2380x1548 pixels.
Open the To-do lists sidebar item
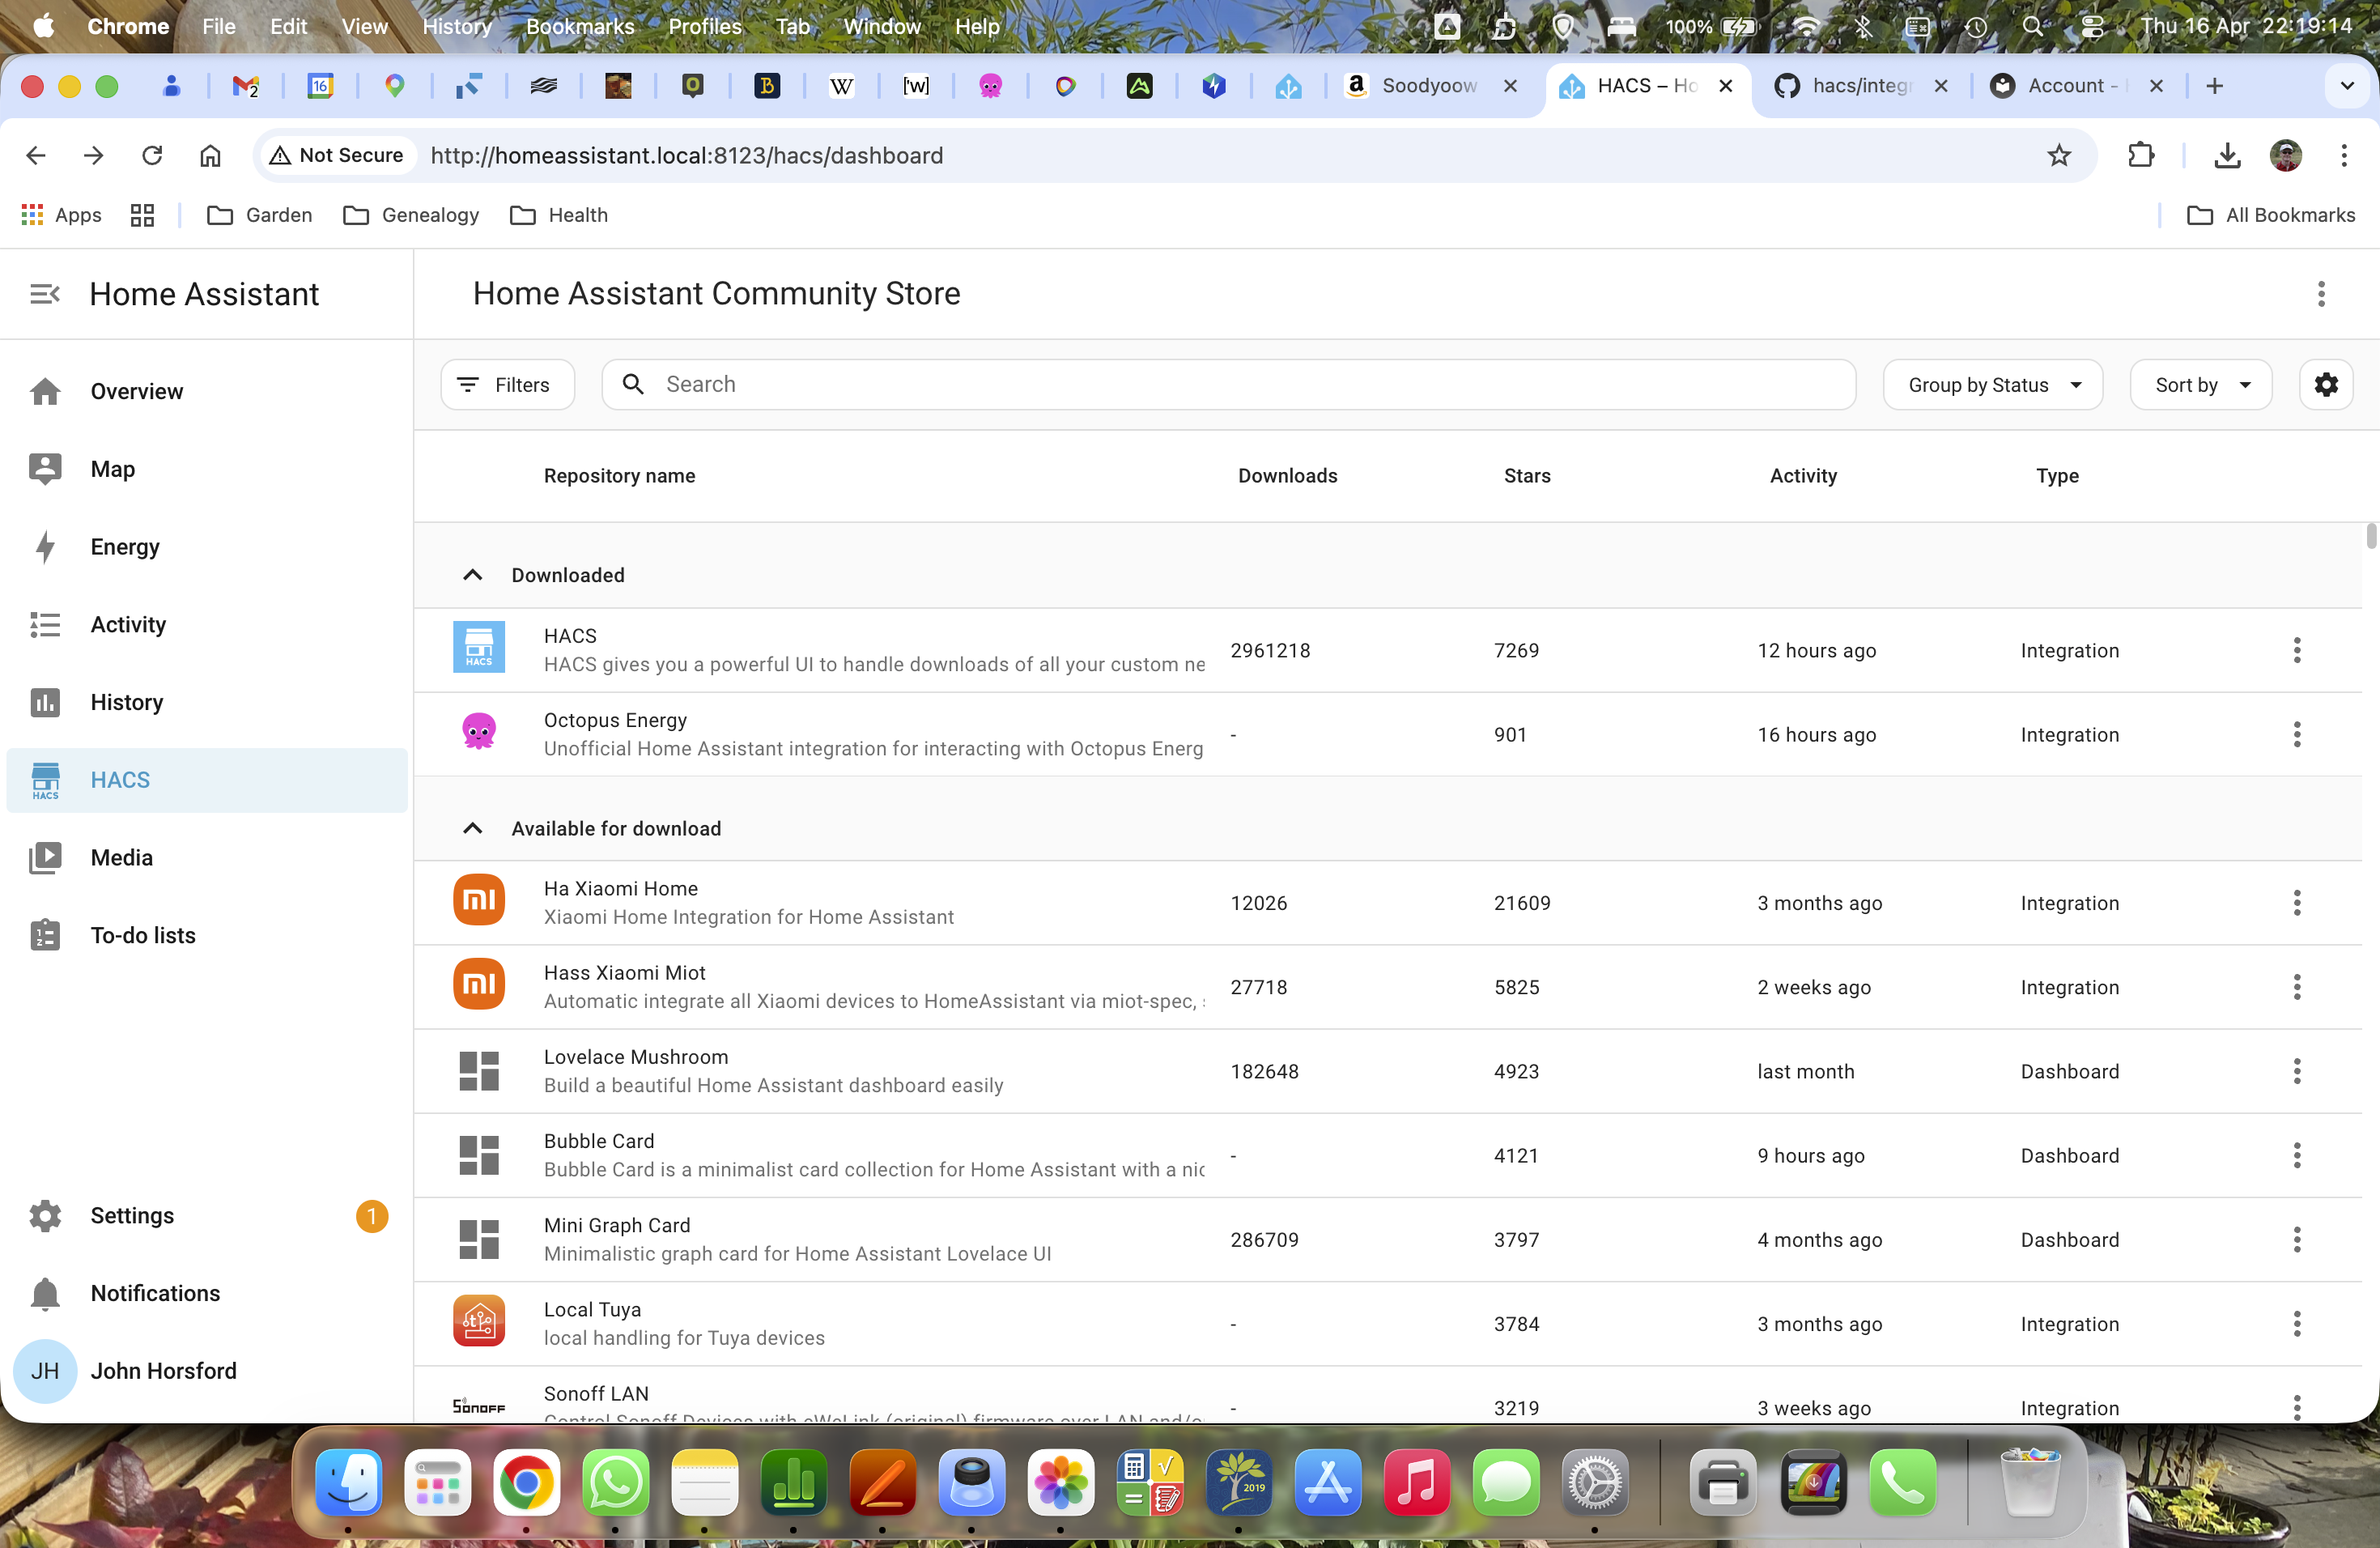tap(142, 936)
